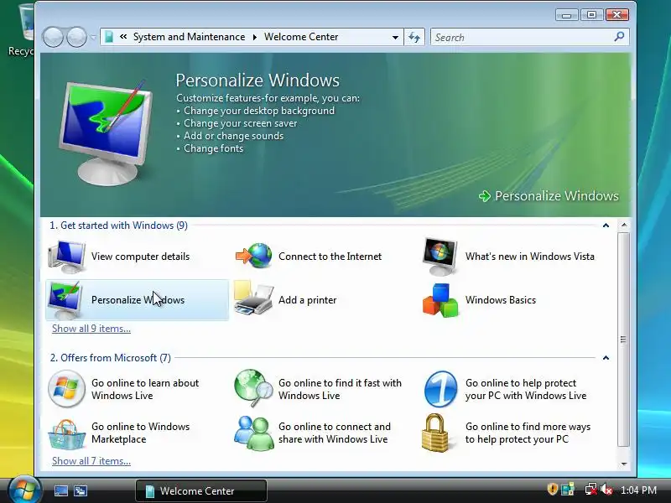Click in the Search input field
The width and height of the screenshot is (671, 503).
(522, 37)
